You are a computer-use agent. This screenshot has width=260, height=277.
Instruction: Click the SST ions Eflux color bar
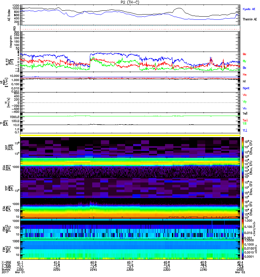(x=243, y=147)
